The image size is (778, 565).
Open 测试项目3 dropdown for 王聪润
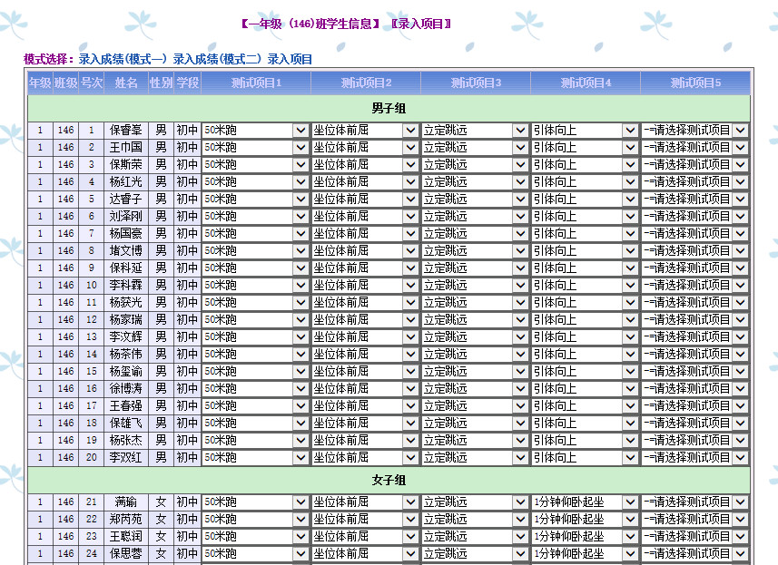click(476, 537)
